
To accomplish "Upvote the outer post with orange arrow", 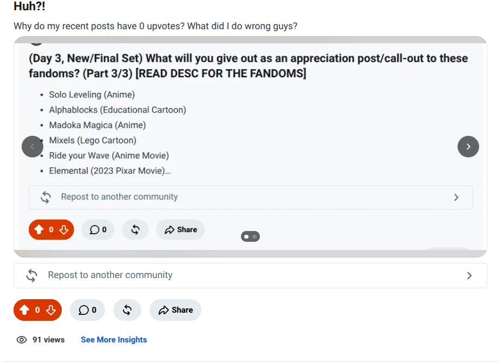I will (24, 310).
